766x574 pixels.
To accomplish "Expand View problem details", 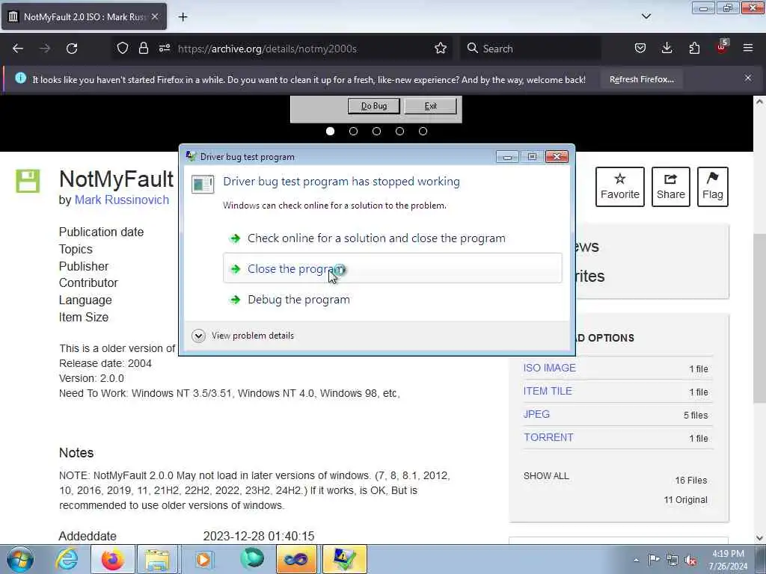I will (243, 336).
